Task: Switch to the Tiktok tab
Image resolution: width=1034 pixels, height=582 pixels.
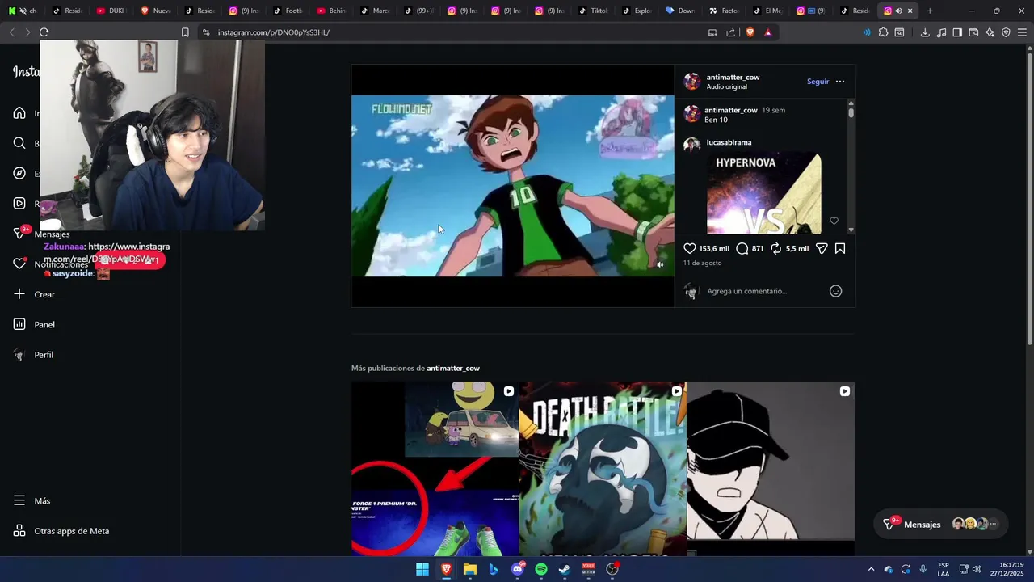Action: coord(593,11)
